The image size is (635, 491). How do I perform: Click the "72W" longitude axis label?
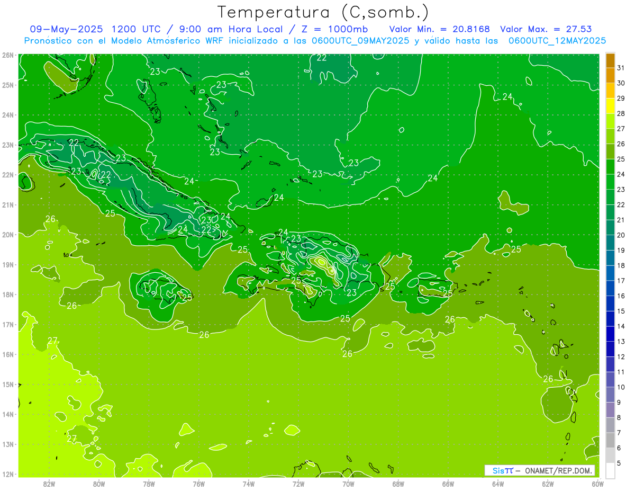[x=298, y=484]
